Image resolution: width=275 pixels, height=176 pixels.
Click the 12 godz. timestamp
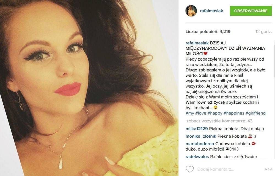coord(264,32)
